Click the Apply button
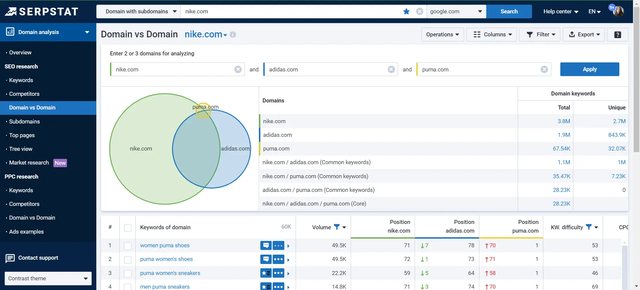 click(x=590, y=69)
